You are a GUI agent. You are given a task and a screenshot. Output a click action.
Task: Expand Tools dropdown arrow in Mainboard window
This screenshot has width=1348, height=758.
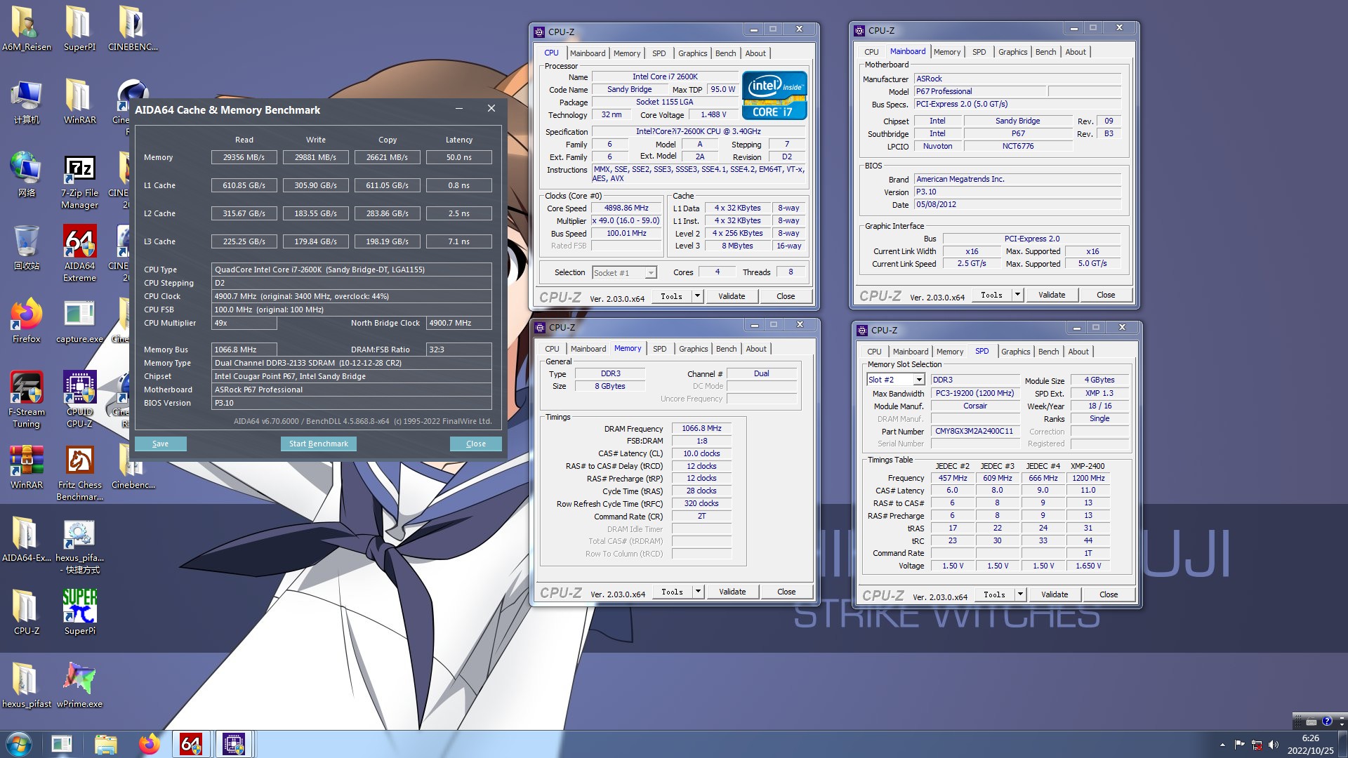1017,295
